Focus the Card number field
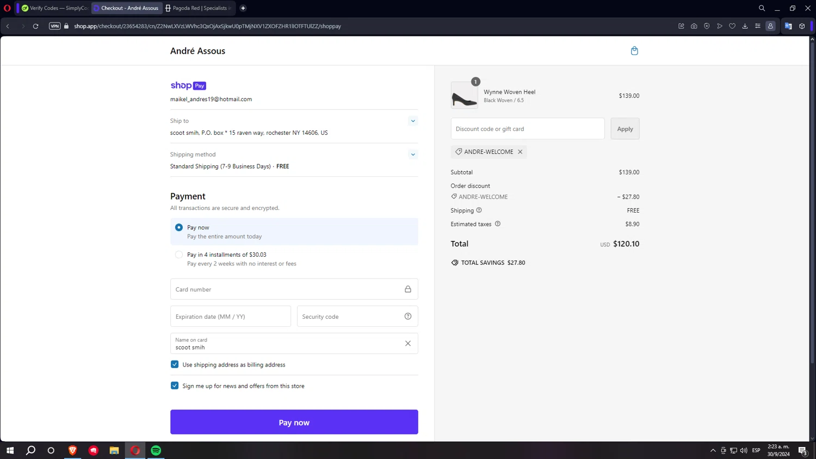Image resolution: width=816 pixels, height=459 pixels. point(294,289)
